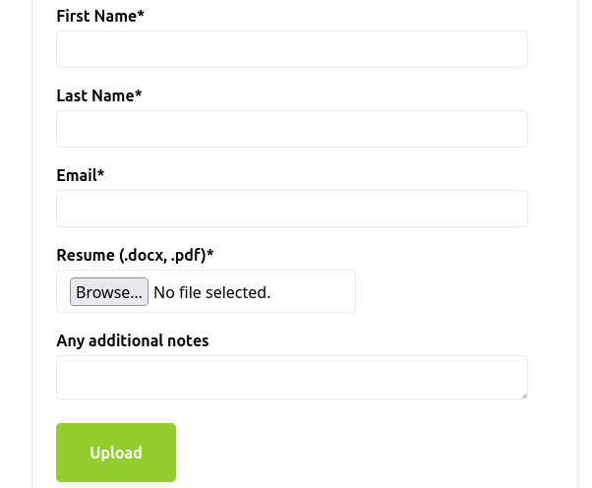Image resolution: width=592 pixels, height=488 pixels.
Task: Click the "Any additional notes" label
Action: pos(133,340)
